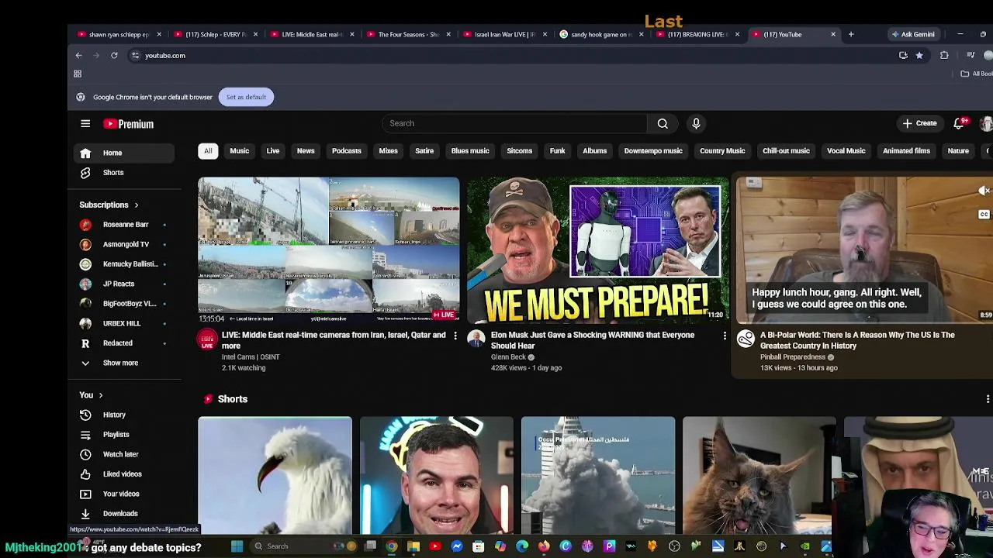
Task: Select the Blues music filter chip
Action: tap(470, 151)
